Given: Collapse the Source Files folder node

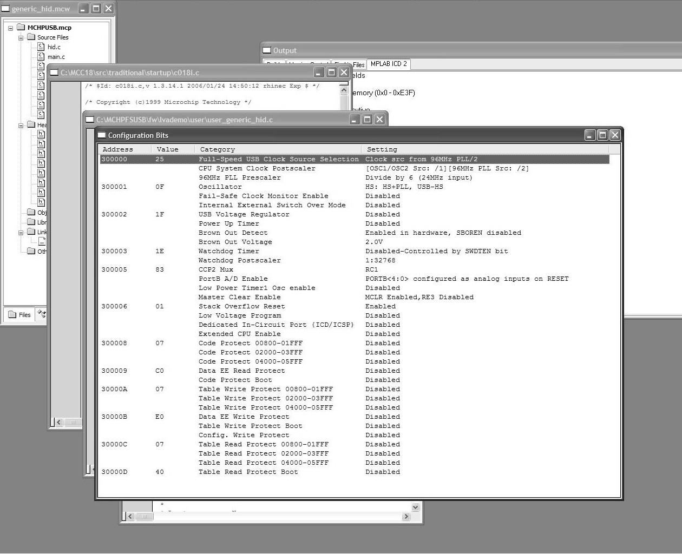Looking at the screenshot, I should click(21, 37).
